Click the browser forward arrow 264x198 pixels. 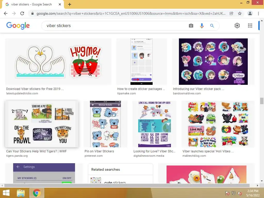pyautogui.click(x=14, y=13)
